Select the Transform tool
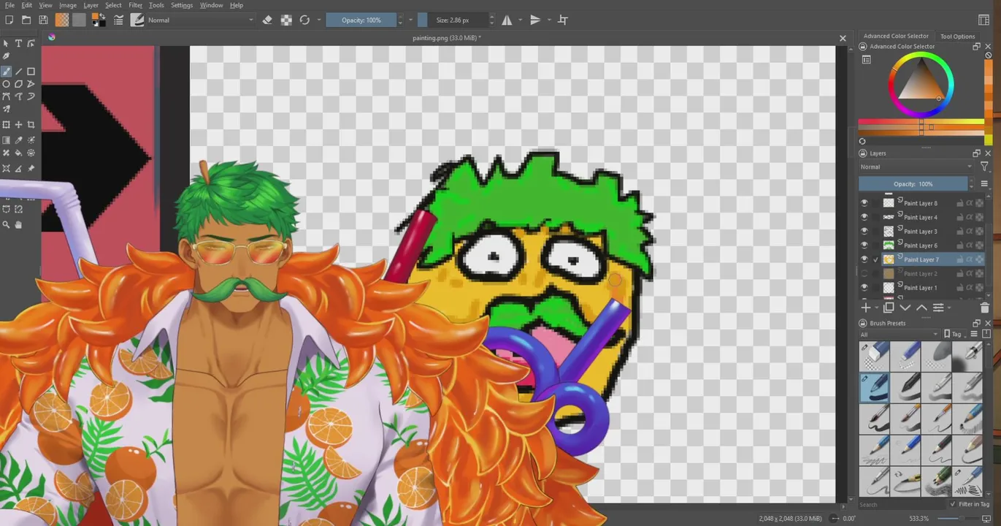 pos(7,125)
